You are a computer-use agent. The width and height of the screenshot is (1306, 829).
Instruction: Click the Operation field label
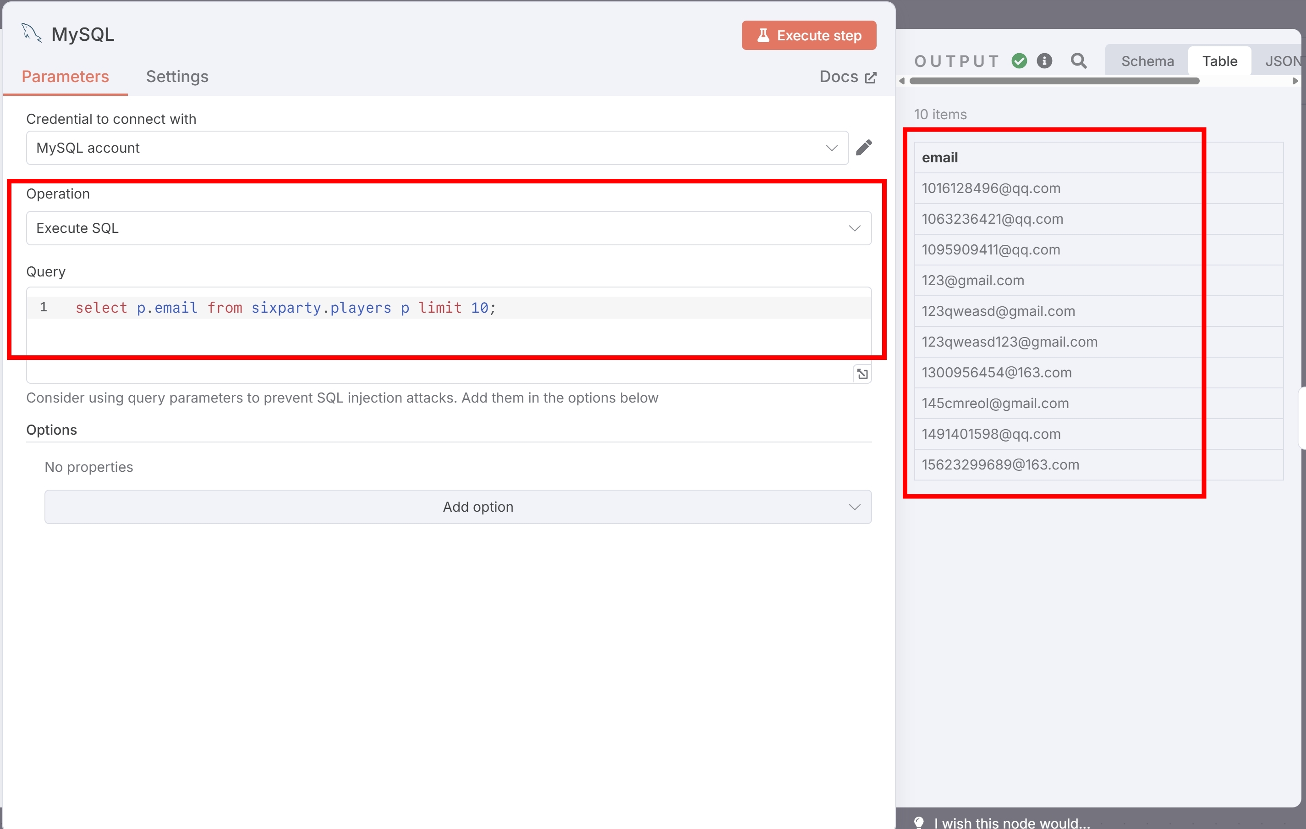click(x=58, y=193)
